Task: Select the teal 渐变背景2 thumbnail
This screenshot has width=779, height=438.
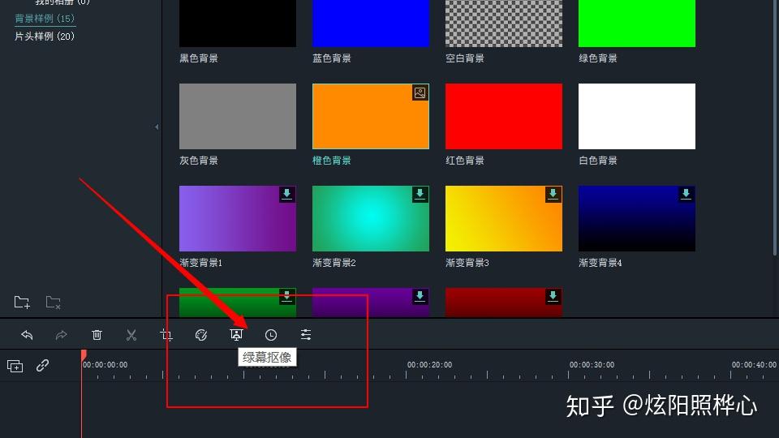Action: click(x=371, y=218)
